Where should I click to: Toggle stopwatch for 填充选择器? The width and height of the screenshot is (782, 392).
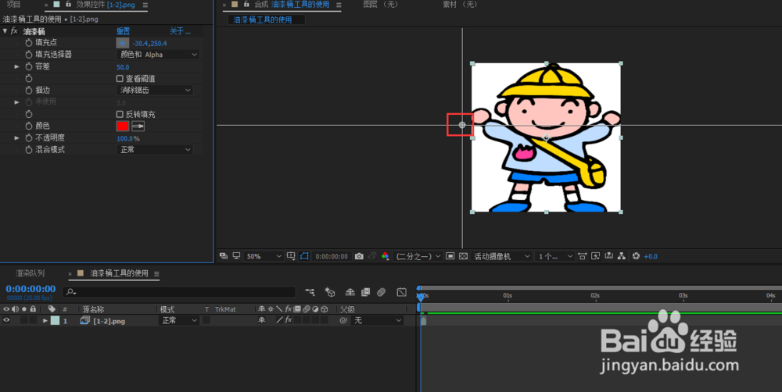pyautogui.click(x=28, y=55)
